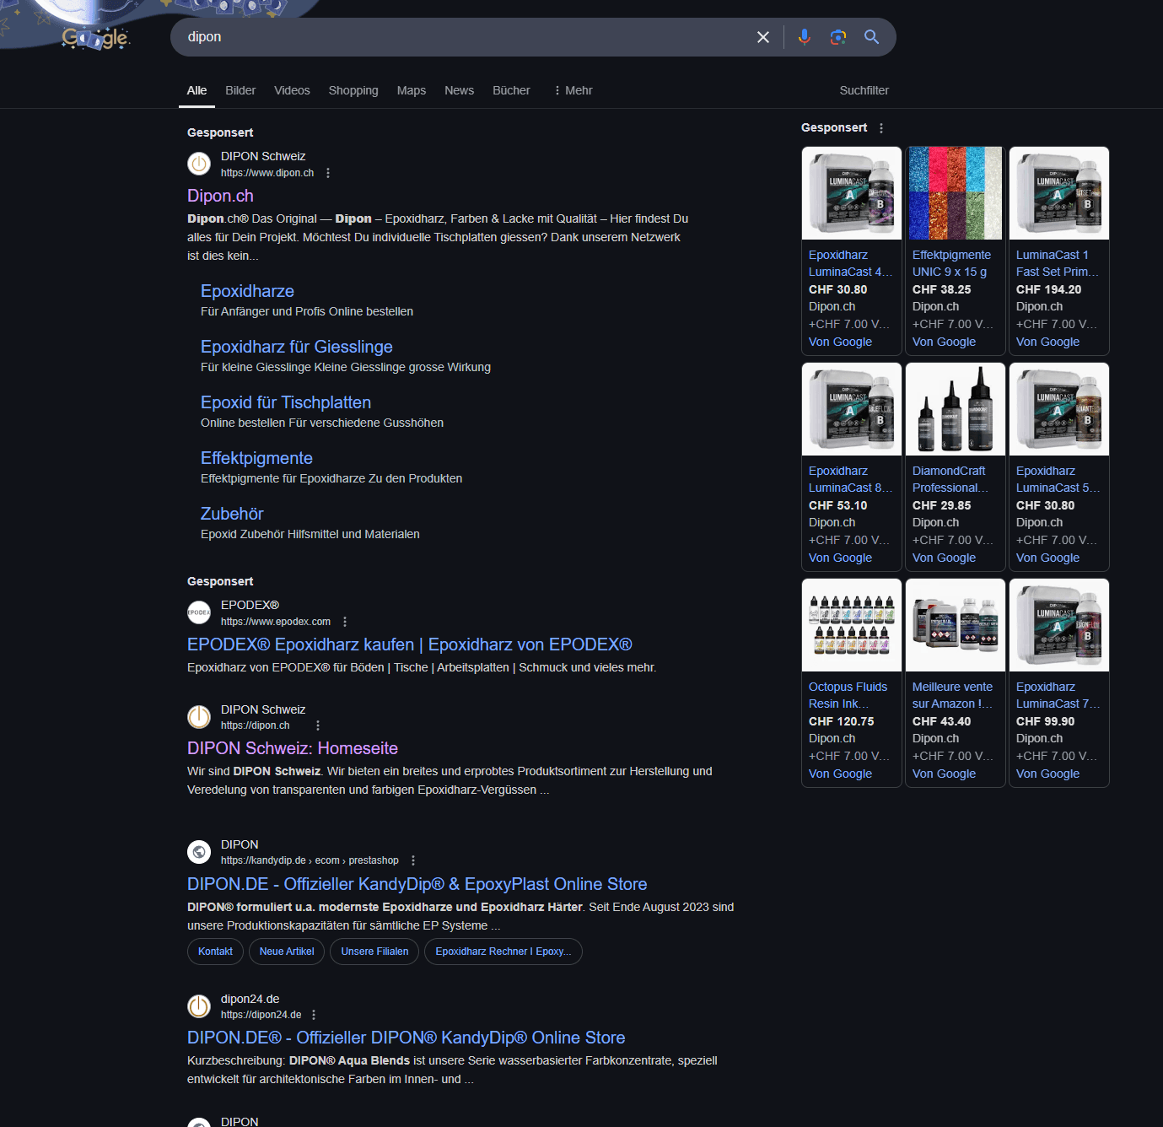Open DiamondCraft Professional product title
The image size is (1163, 1127).
tap(950, 479)
